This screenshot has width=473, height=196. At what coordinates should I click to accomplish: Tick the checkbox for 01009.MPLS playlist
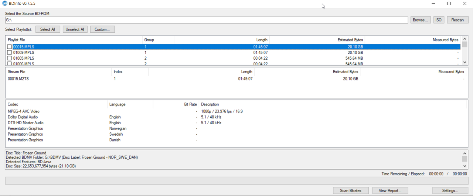click(x=10, y=53)
